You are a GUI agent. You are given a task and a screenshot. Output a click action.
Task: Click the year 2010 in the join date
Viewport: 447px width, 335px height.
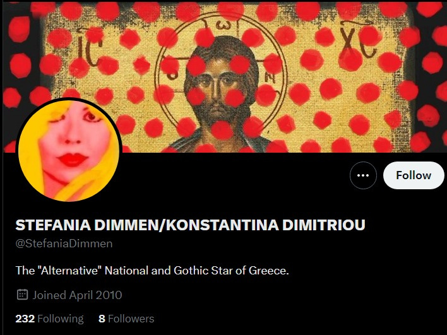click(109, 295)
